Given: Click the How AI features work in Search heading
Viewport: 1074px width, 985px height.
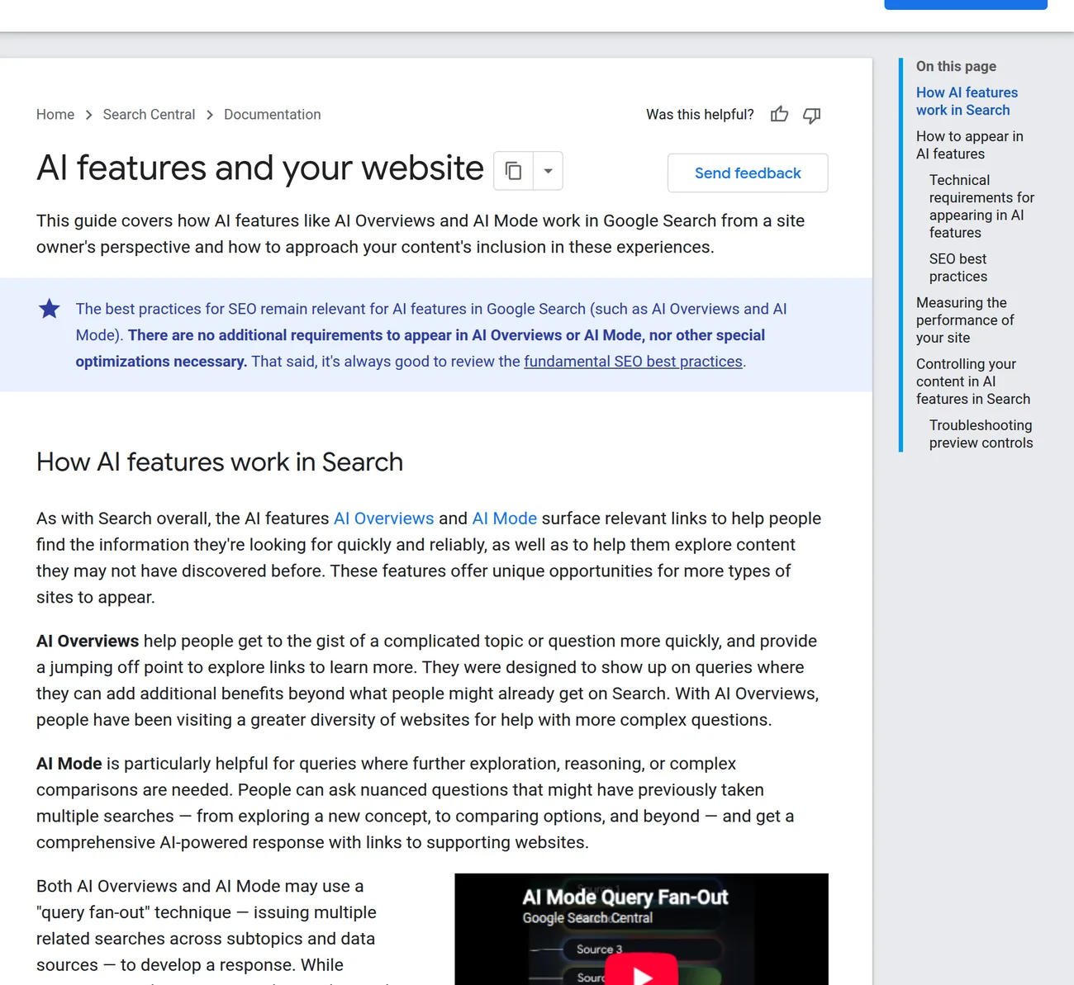Looking at the screenshot, I should pos(220,462).
